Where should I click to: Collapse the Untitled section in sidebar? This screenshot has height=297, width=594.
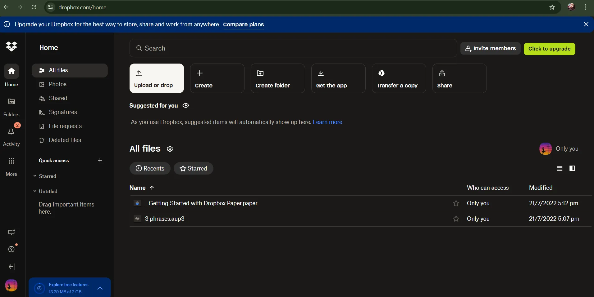click(x=35, y=191)
